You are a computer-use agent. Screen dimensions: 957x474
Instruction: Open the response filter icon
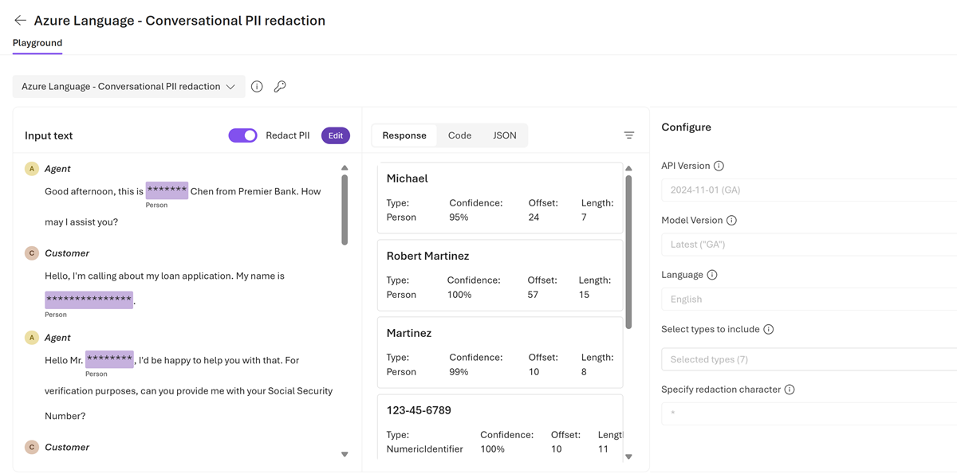click(629, 135)
